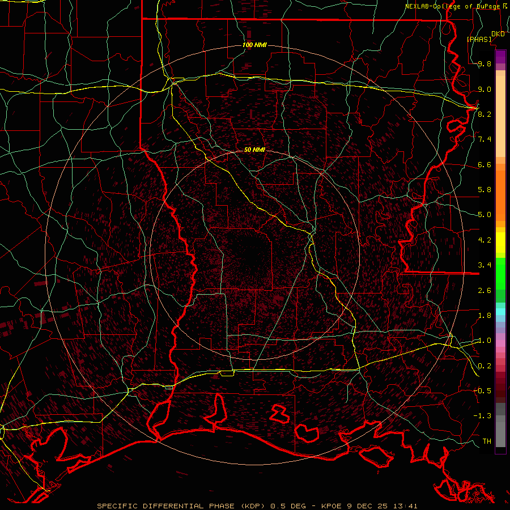This screenshot has width=510, height=510.
Task: Click the pink band of the color scale
Action: [x=500, y=343]
